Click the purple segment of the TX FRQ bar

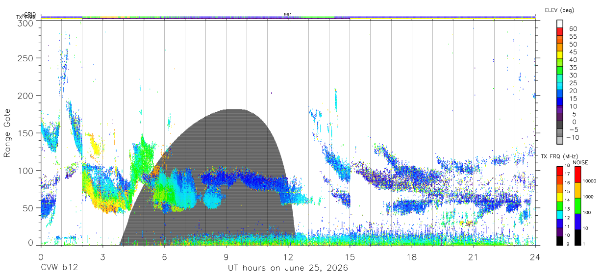(560, 232)
